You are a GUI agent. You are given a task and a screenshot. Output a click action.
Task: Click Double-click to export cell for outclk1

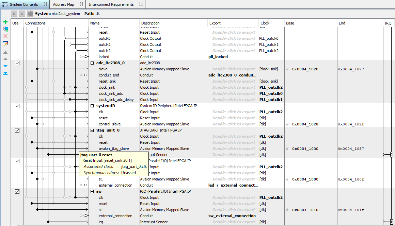[x=234, y=45]
